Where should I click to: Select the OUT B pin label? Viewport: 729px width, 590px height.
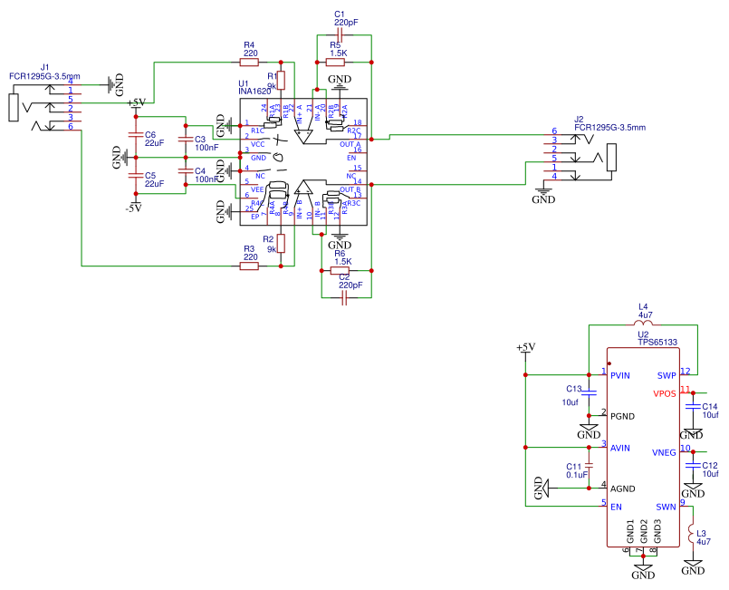click(x=350, y=189)
